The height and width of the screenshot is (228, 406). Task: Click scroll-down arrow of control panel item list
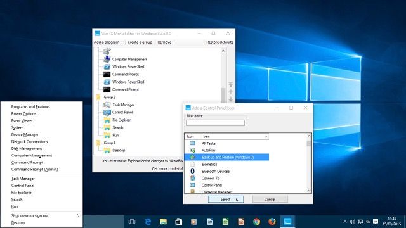309,191
